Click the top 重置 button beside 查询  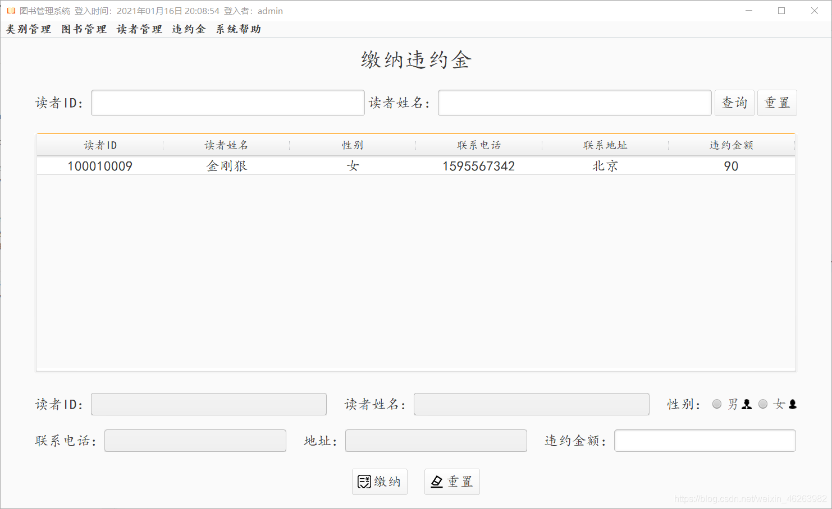point(777,103)
